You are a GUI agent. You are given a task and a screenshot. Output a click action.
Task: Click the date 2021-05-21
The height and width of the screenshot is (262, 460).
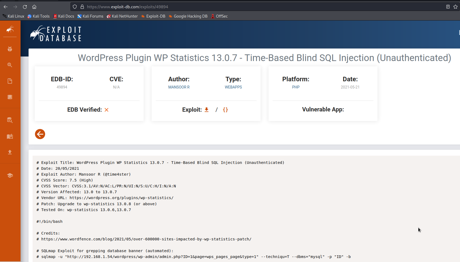point(350,87)
